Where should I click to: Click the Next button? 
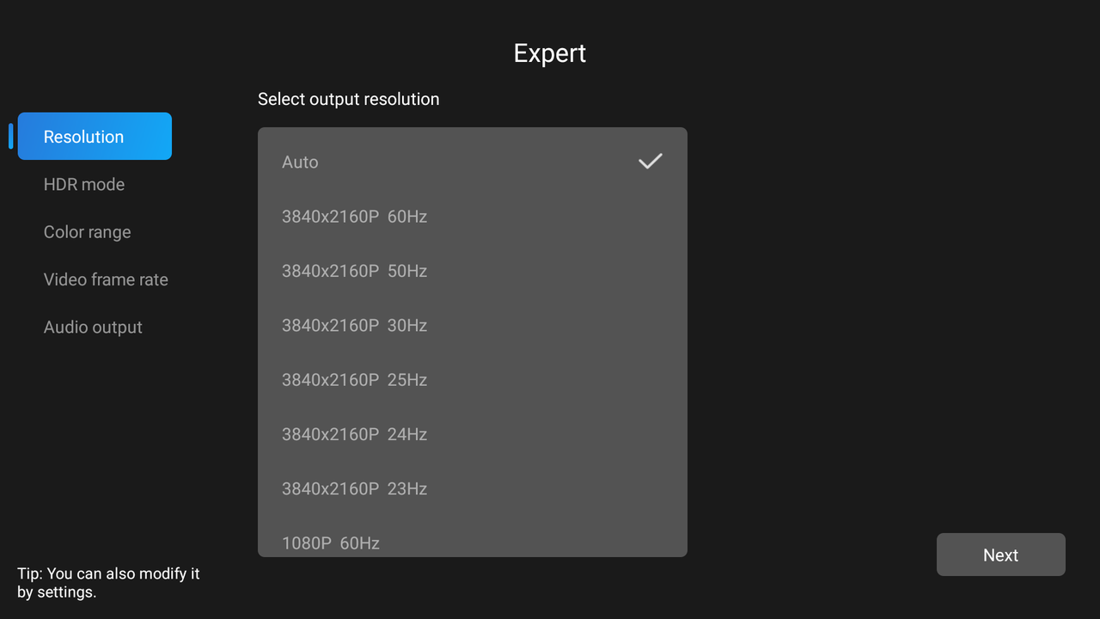tap(1001, 555)
